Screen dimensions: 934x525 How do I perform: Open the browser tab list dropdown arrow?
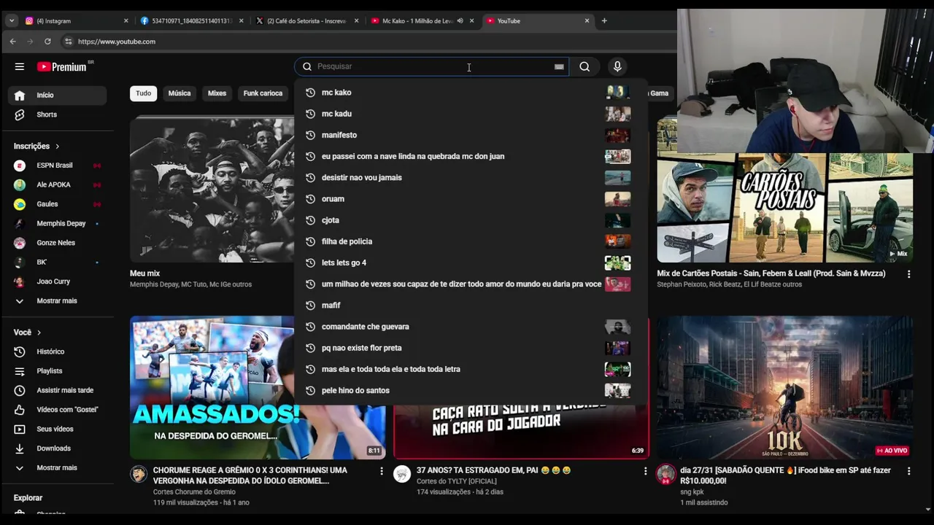pos(12,21)
